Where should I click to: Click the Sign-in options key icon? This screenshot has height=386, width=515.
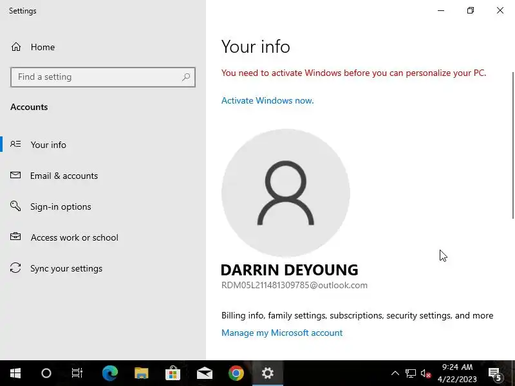coord(15,206)
